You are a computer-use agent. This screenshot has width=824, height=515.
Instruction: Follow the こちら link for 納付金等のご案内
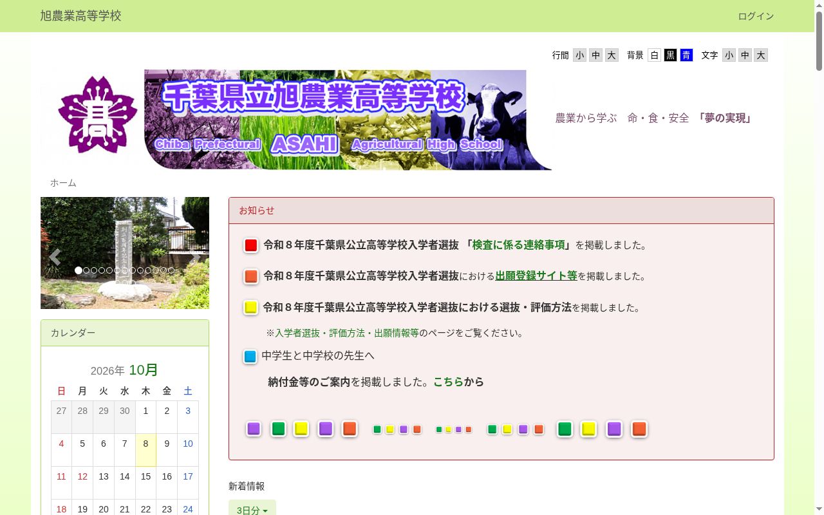pyautogui.click(x=448, y=382)
